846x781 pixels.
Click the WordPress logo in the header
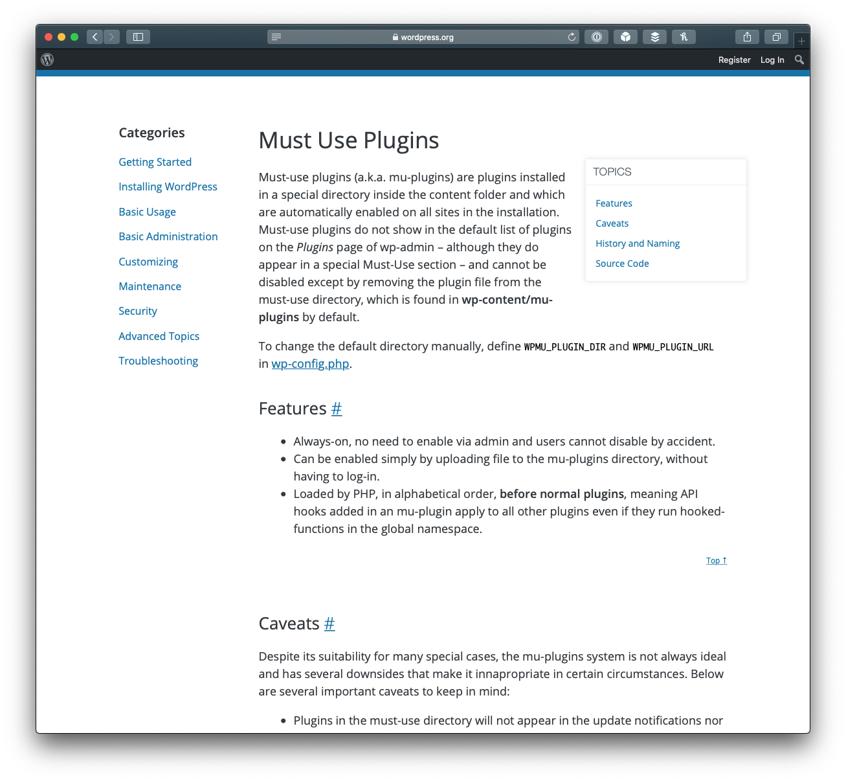[x=47, y=60]
